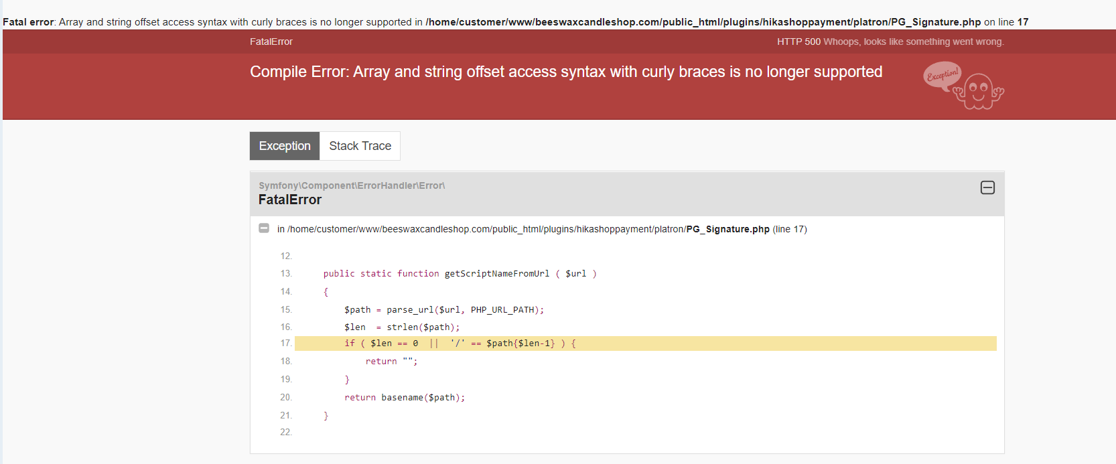Click the strlen($path) code line
The height and width of the screenshot is (464, 1116).
point(402,327)
